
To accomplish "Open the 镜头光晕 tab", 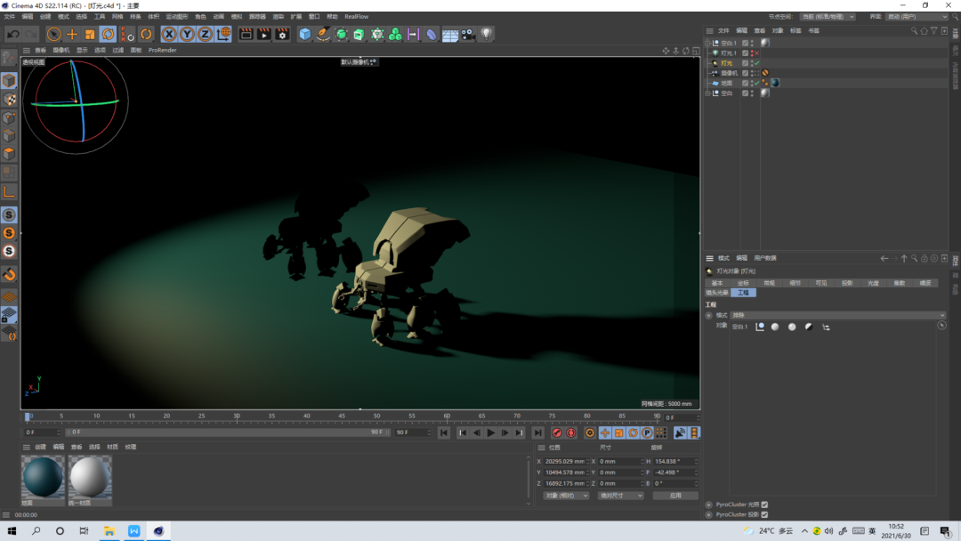I will 717,293.
